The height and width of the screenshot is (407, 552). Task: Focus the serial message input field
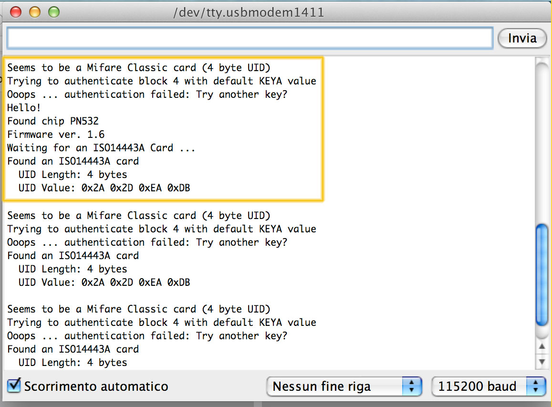[250, 38]
